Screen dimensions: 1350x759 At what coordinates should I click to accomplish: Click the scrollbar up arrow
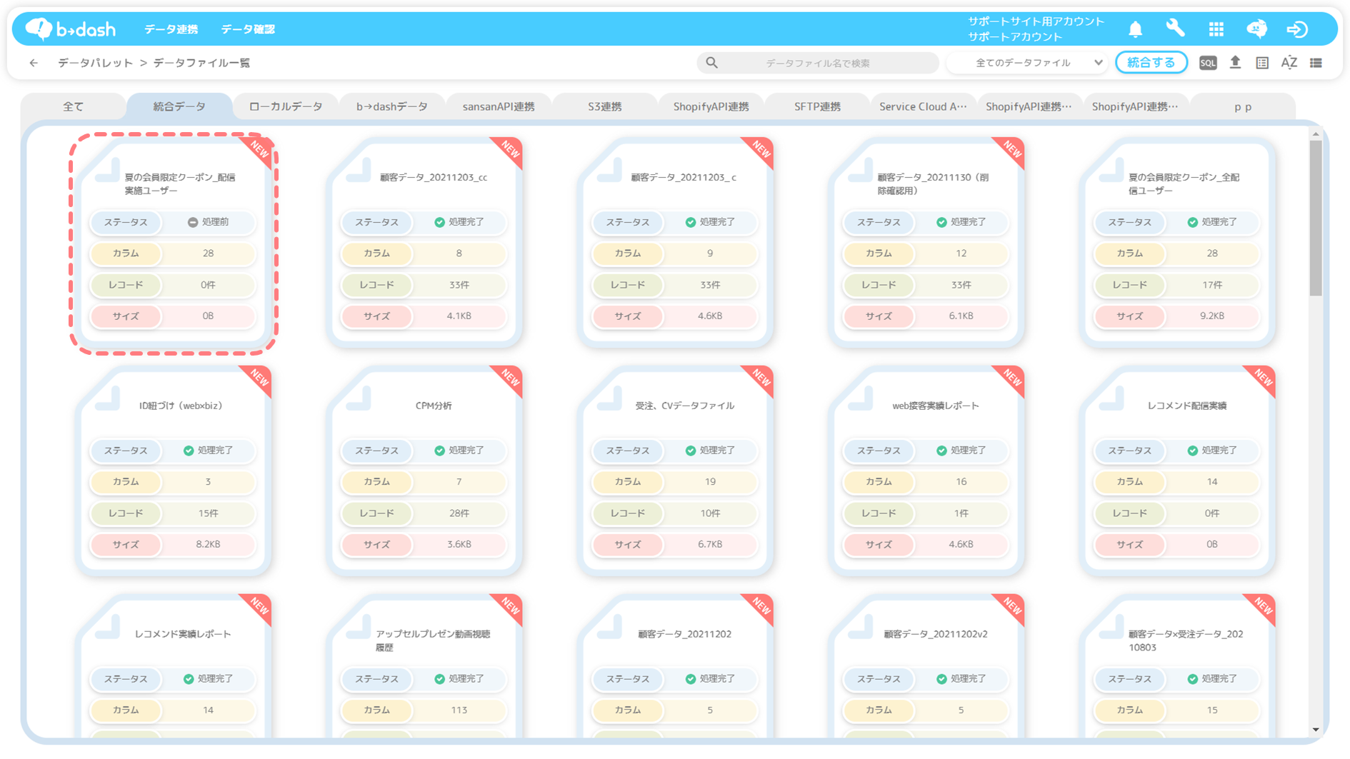(1316, 134)
